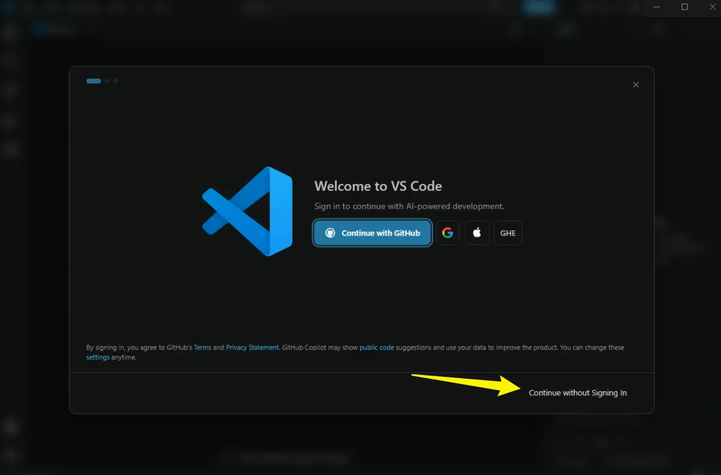
Task: Select the first onboarding step indicator
Action: click(94, 81)
